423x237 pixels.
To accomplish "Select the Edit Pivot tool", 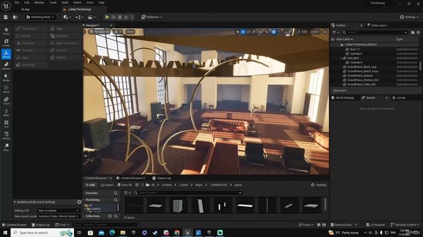I will point(31,43).
